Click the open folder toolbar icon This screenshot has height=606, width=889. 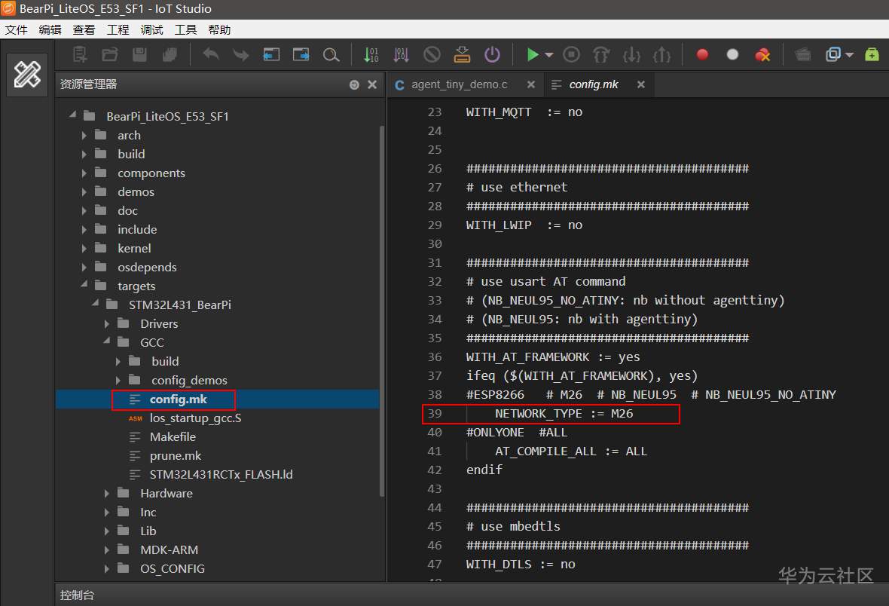[110, 54]
